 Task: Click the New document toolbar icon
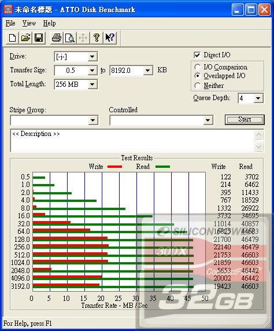coord(12,38)
